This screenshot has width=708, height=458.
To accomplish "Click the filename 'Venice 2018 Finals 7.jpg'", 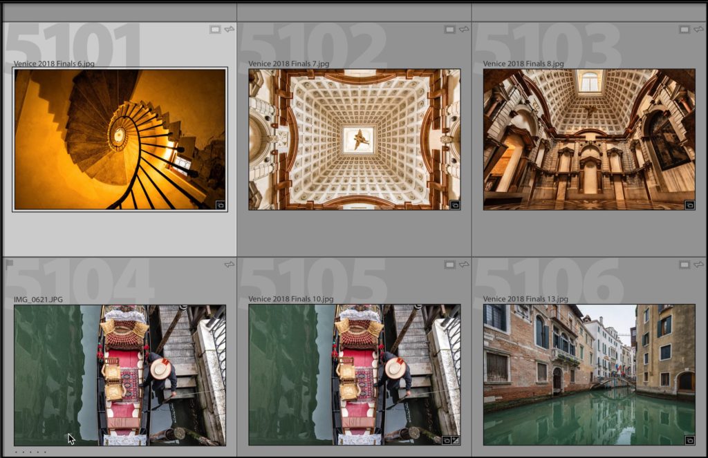I will [x=289, y=64].
